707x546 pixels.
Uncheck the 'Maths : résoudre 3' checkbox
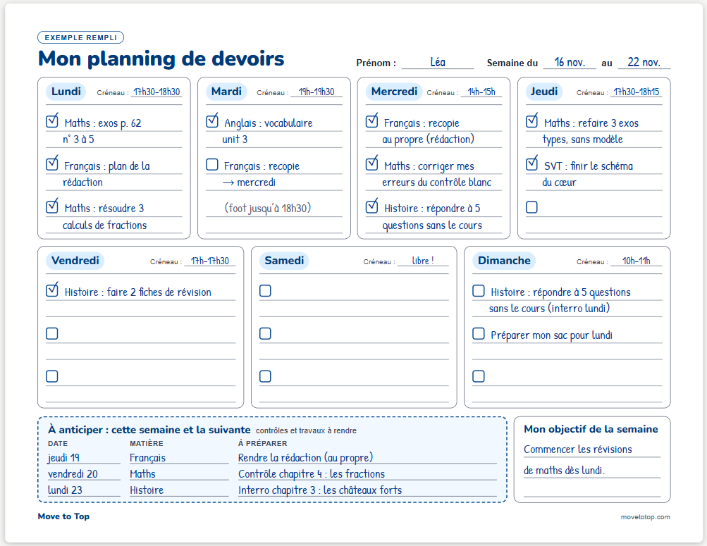coord(52,206)
